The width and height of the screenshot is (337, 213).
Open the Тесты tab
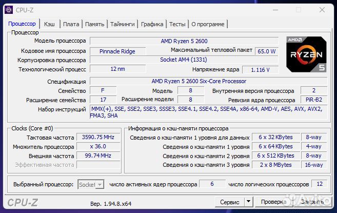(177, 24)
